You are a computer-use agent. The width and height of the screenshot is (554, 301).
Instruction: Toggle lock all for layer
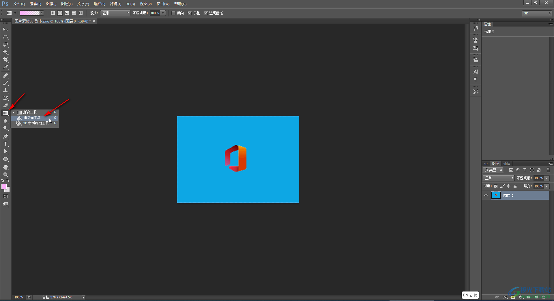515,186
